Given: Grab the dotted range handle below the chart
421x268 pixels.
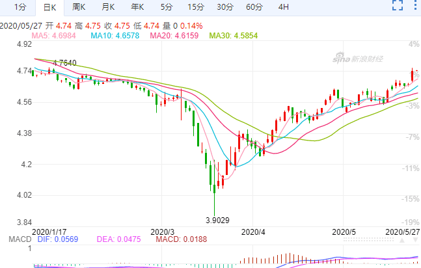Looking at the screenshot, I should point(368,239).
